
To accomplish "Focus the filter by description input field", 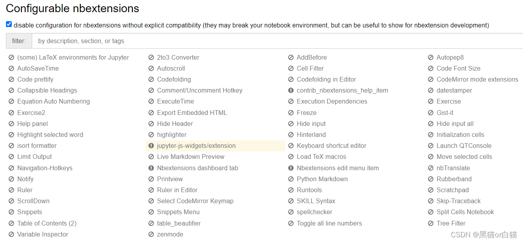I will coord(275,41).
